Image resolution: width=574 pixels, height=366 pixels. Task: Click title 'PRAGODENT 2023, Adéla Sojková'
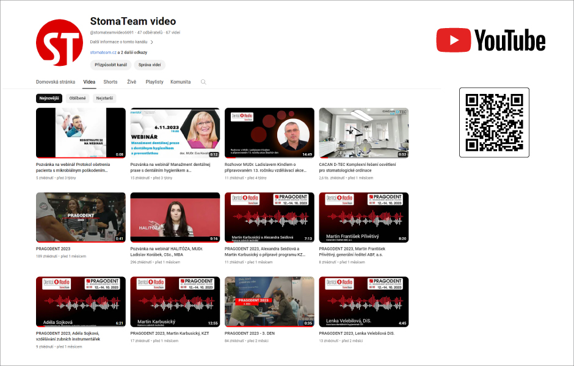coord(68,336)
